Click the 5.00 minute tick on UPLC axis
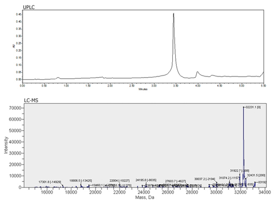 [242, 85]
